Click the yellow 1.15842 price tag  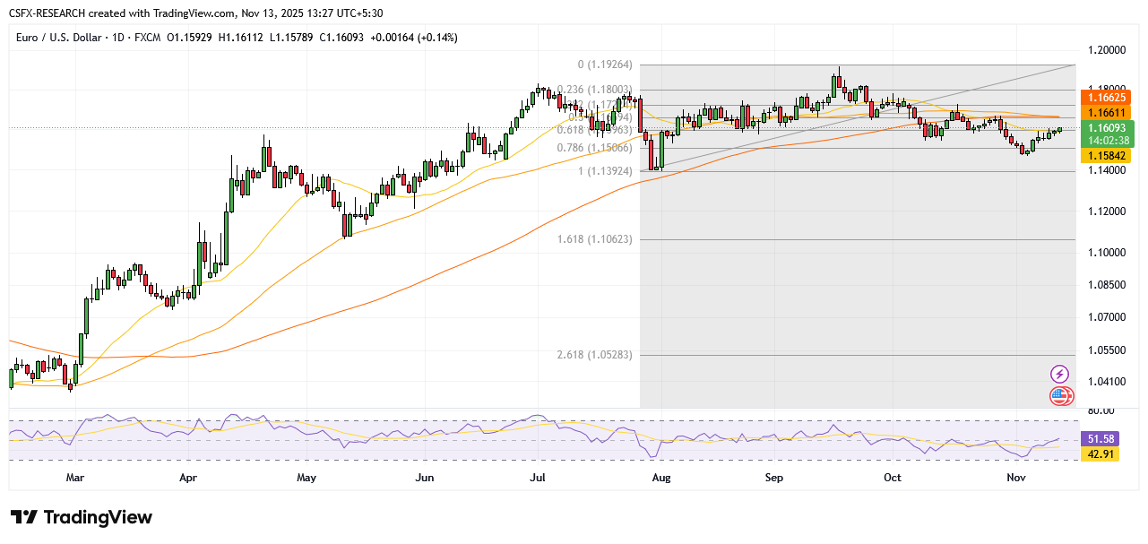click(1109, 156)
